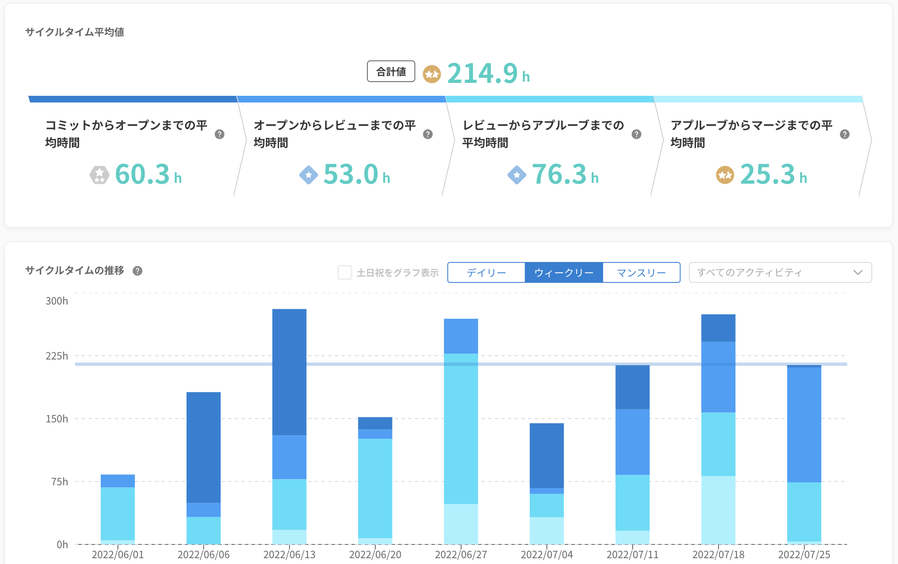Click the gold star badge beside 25.3h
Viewport: 898px width, 564px height.
(725, 175)
